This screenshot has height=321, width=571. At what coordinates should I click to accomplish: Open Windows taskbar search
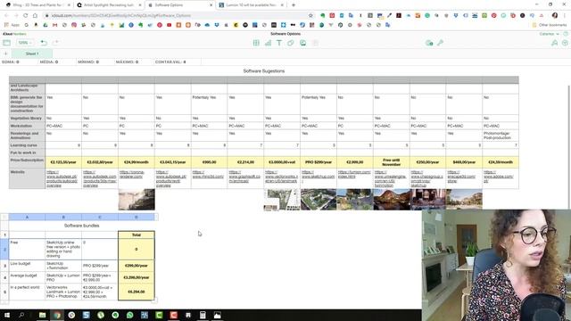coord(21,315)
